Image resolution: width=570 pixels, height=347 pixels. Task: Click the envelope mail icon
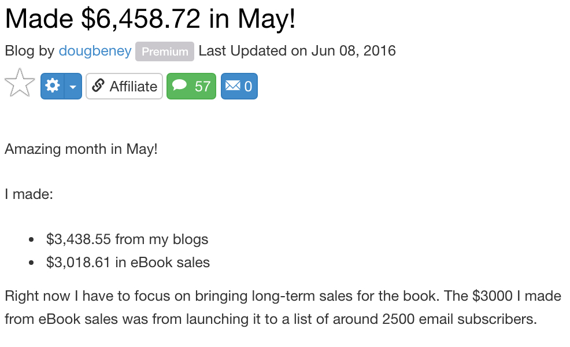(232, 86)
